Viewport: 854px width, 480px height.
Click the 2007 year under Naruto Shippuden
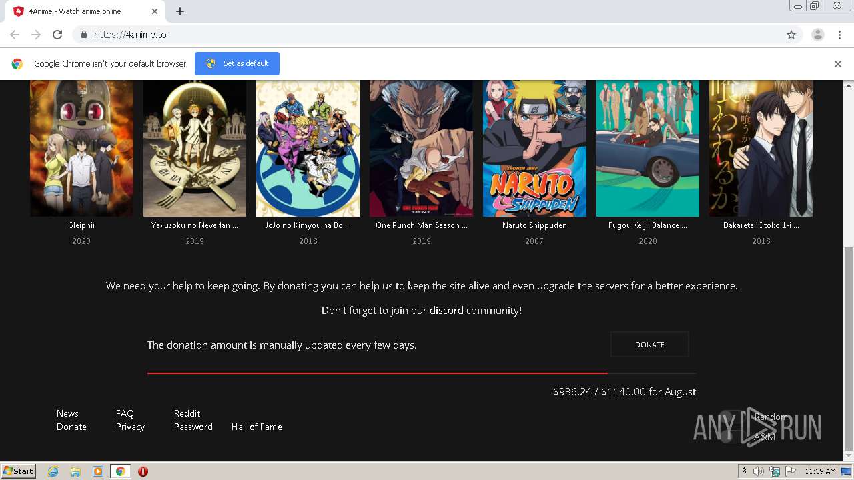(x=534, y=241)
